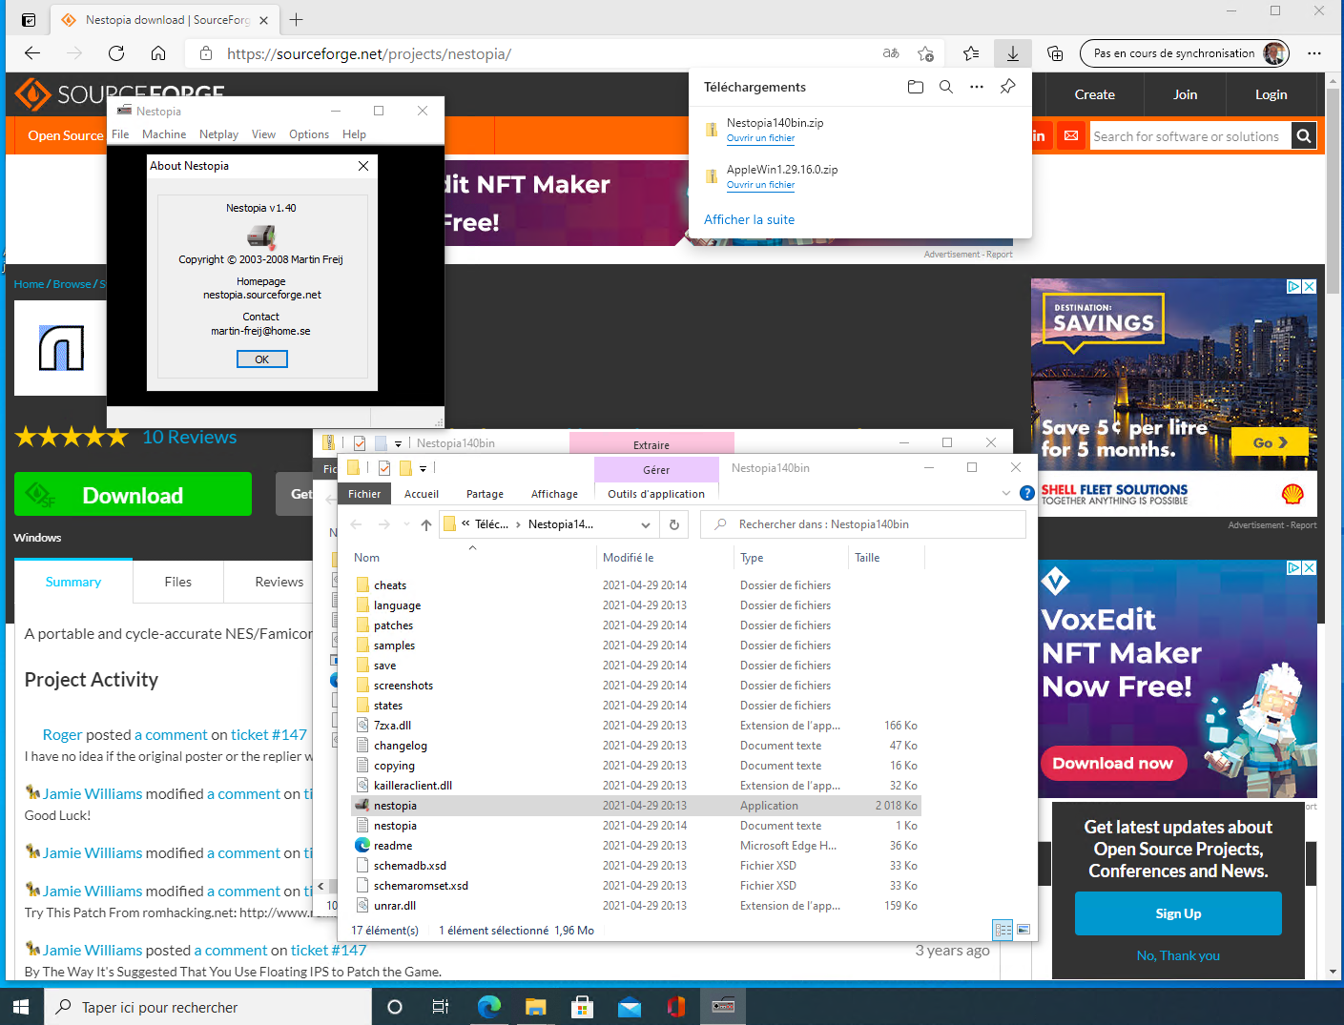Open the Nestopia Help menu
1344x1025 pixels.
[x=354, y=134]
